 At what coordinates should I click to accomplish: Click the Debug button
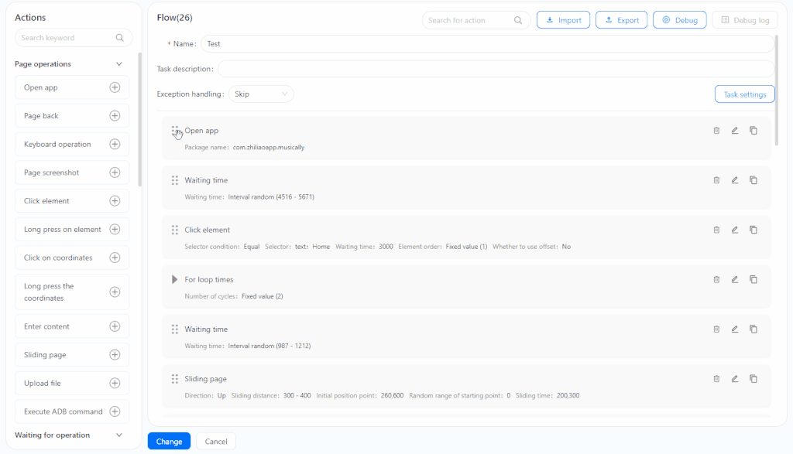pyautogui.click(x=679, y=20)
